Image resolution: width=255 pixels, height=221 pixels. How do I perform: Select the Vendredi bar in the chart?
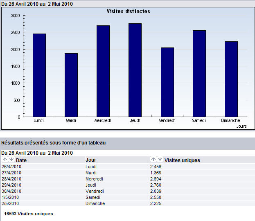click(167, 82)
